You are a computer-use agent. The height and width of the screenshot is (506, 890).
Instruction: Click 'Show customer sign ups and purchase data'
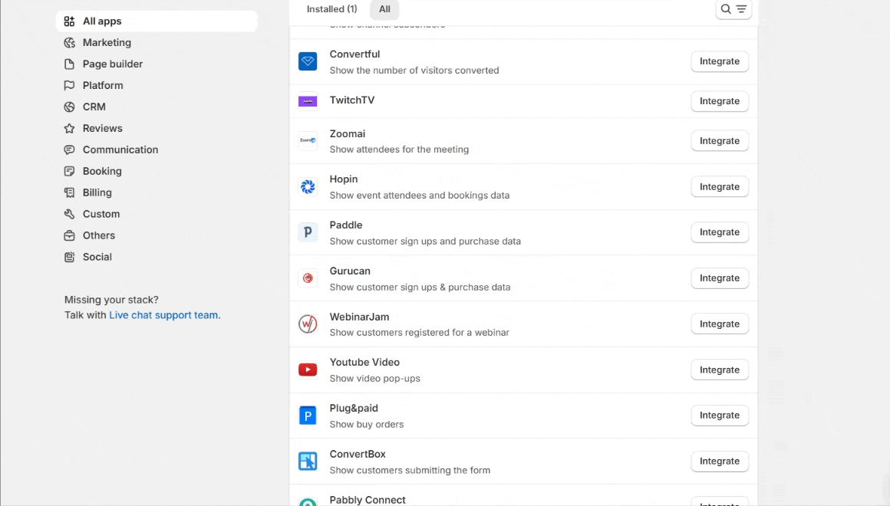click(x=425, y=241)
